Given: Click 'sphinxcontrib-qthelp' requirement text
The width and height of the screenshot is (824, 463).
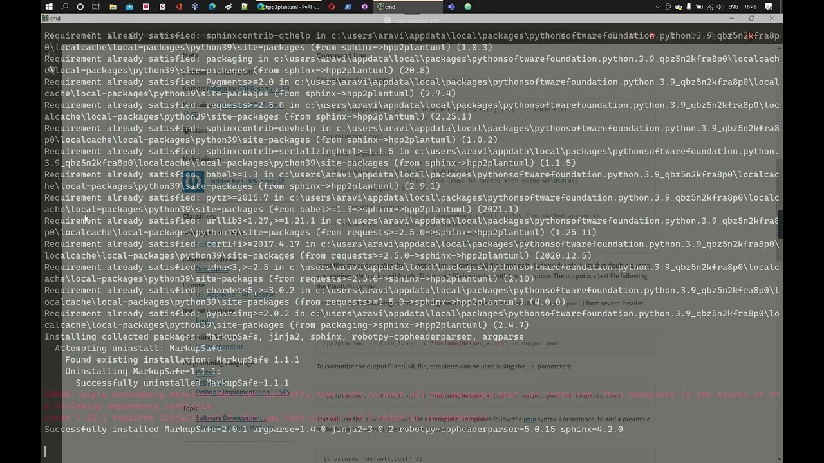Looking at the screenshot, I should tap(258, 35).
